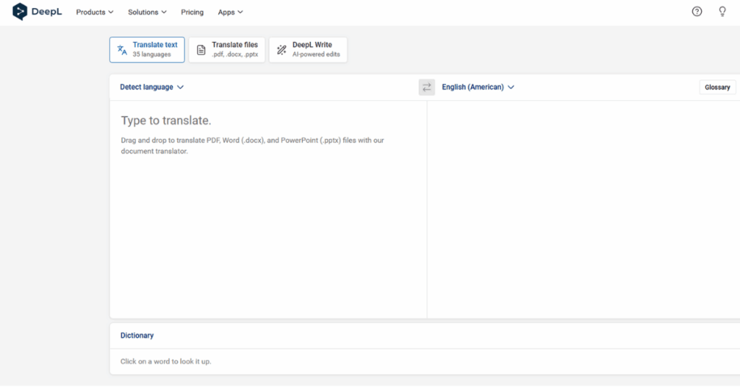Click the DeepL logo icon
Viewport: 740px width, 387px height.
click(x=20, y=12)
